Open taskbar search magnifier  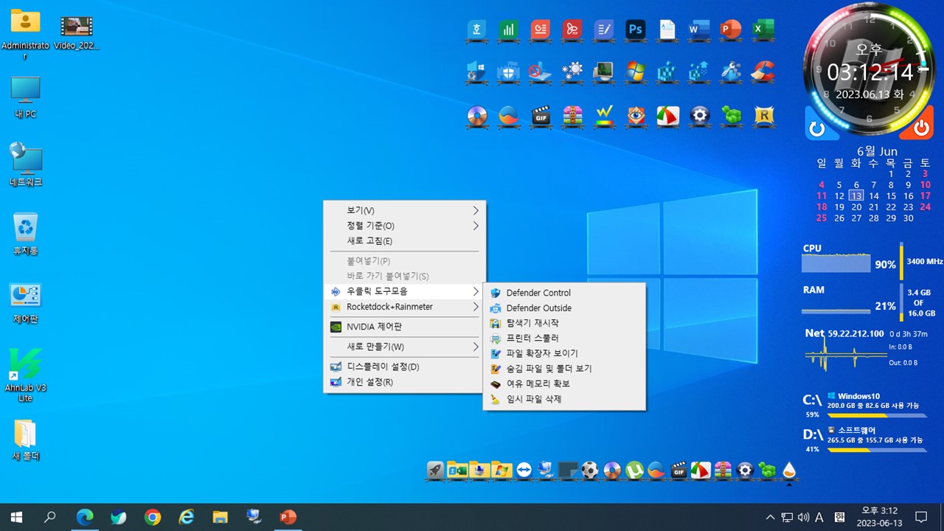click(x=50, y=517)
